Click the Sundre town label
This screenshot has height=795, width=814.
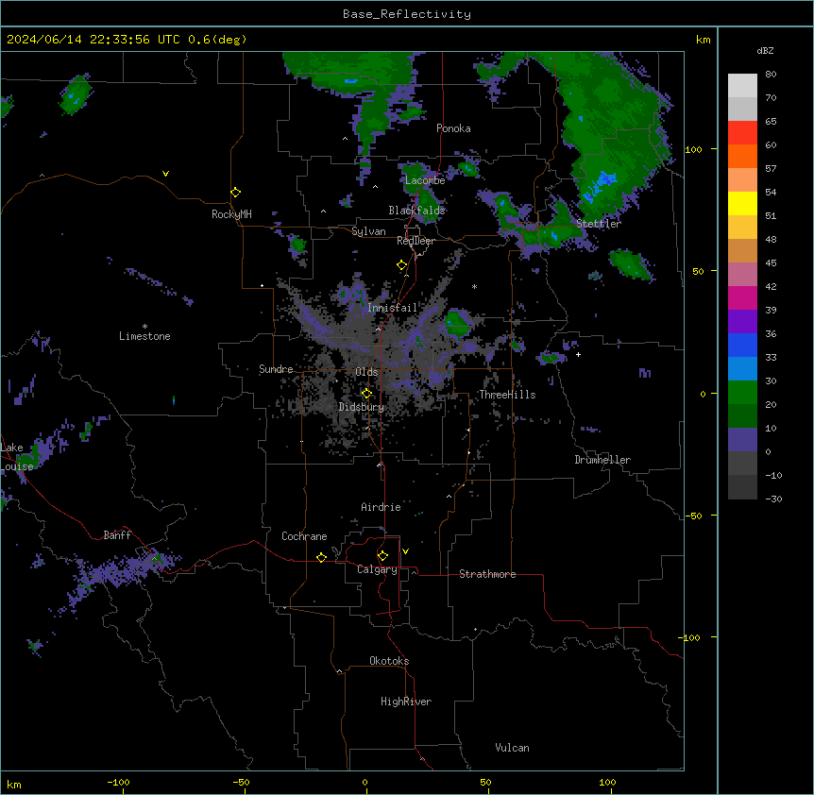[276, 369]
